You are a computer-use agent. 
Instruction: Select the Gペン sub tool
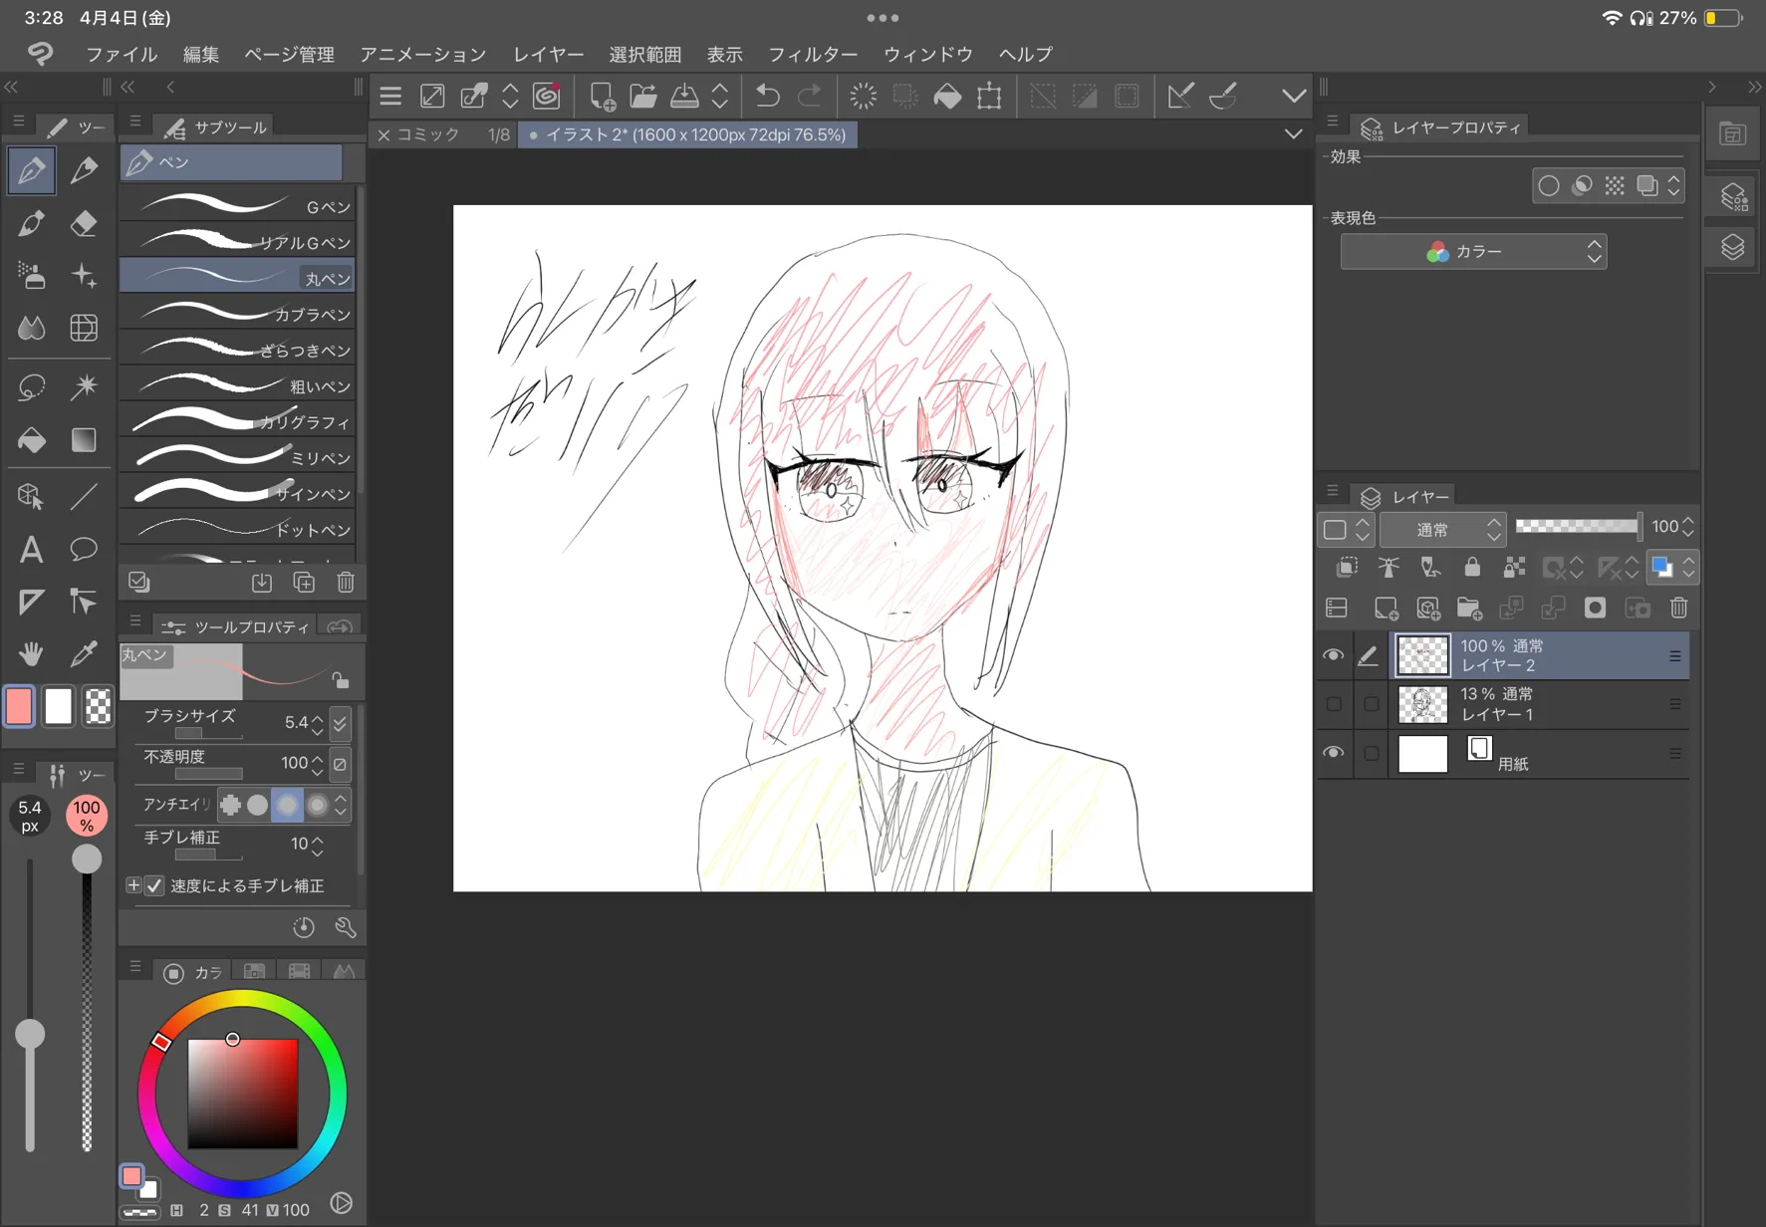[x=237, y=206]
